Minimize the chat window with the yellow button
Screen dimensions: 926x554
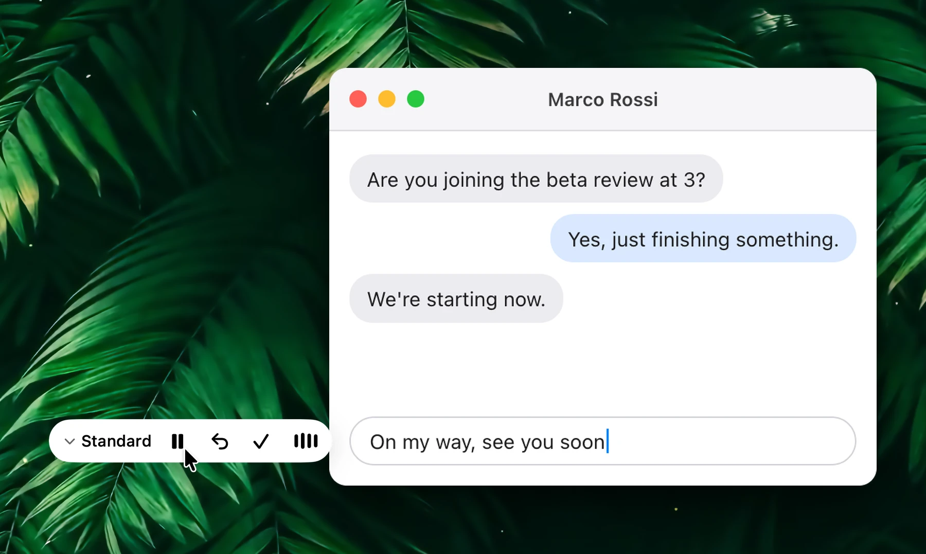pos(387,99)
